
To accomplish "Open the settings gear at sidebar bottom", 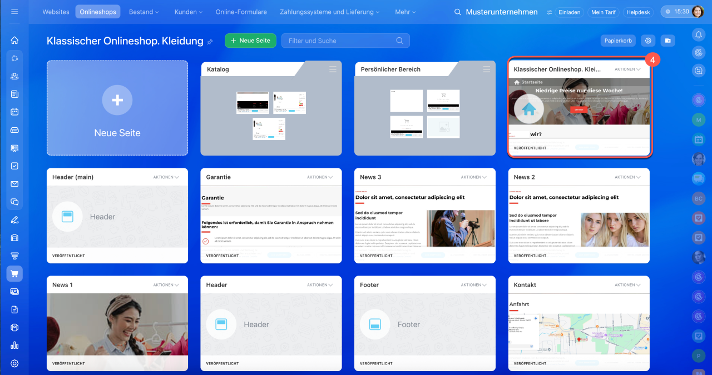I will (x=14, y=363).
